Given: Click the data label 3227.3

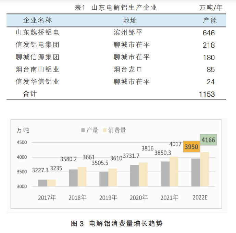Looking at the screenshot, I should [x=40, y=170].
